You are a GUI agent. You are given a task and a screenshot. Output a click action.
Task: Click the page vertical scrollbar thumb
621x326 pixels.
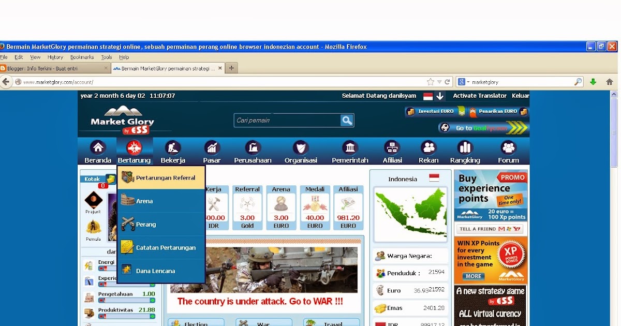pos(614,132)
